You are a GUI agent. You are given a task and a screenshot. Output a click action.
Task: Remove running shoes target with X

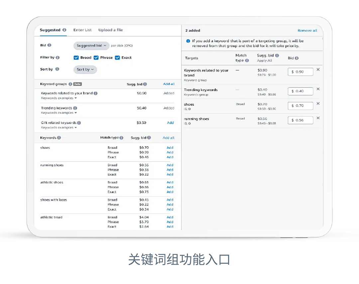[318, 118]
